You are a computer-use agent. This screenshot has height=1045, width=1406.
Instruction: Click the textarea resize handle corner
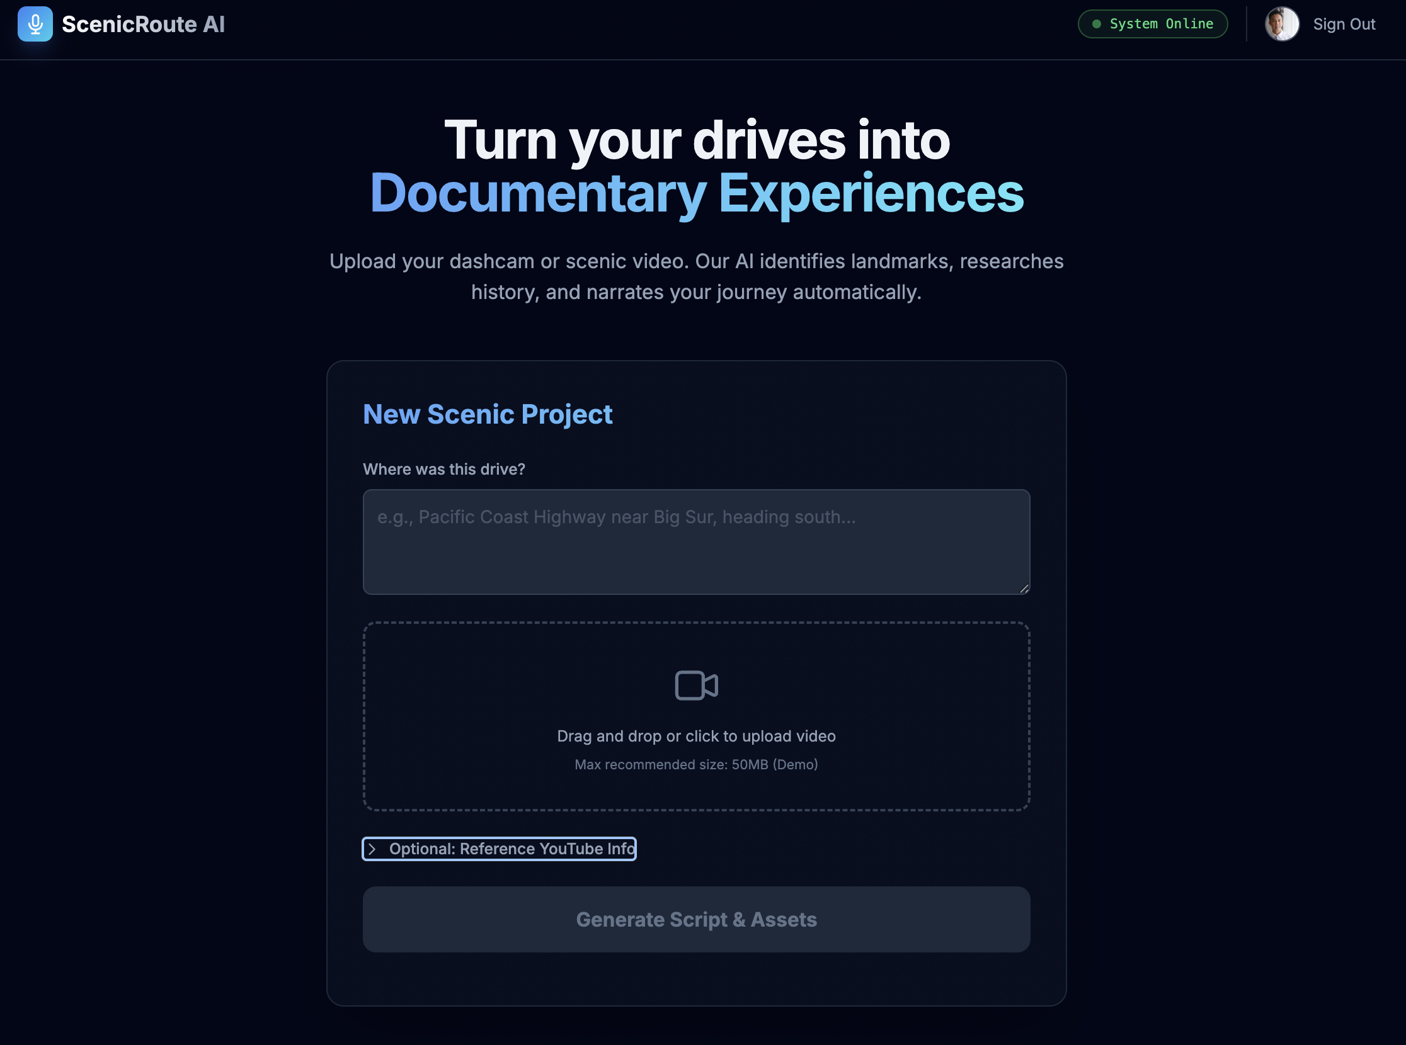1024,589
